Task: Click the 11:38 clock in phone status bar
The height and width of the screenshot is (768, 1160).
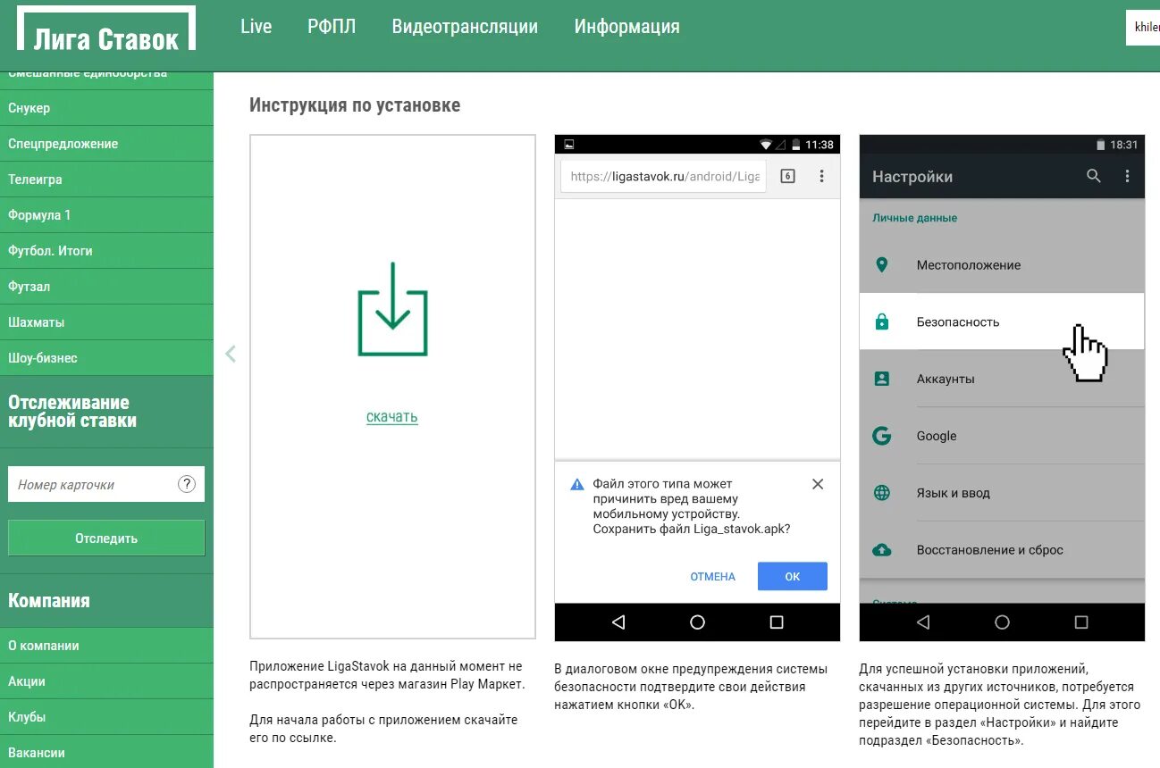Action: pyautogui.click(x=820, y=145)
